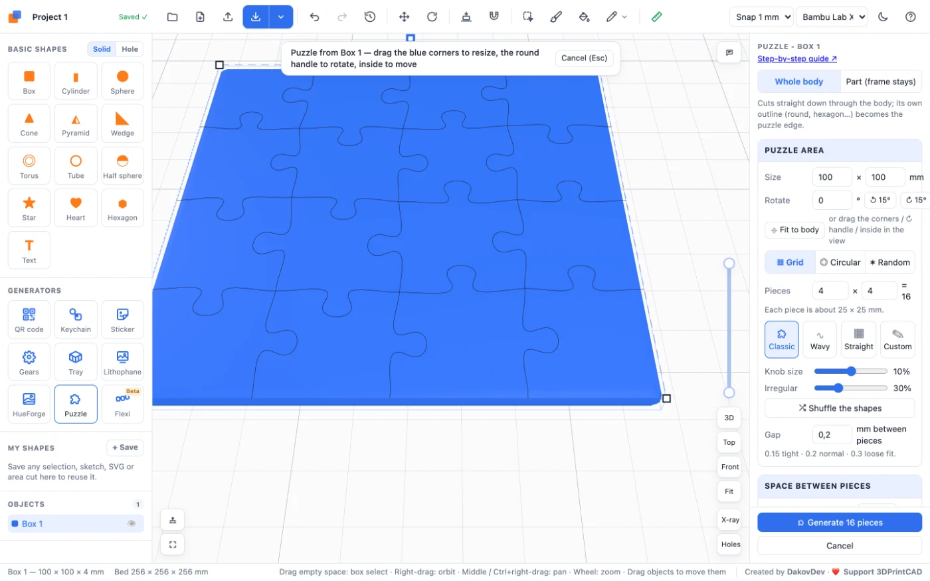The height and width of the screenshot is (581, 930).
Task: Open the HueForge generator
Action: 29,404
